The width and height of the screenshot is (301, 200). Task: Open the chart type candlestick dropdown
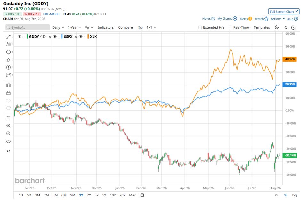(x=89, y=27)
